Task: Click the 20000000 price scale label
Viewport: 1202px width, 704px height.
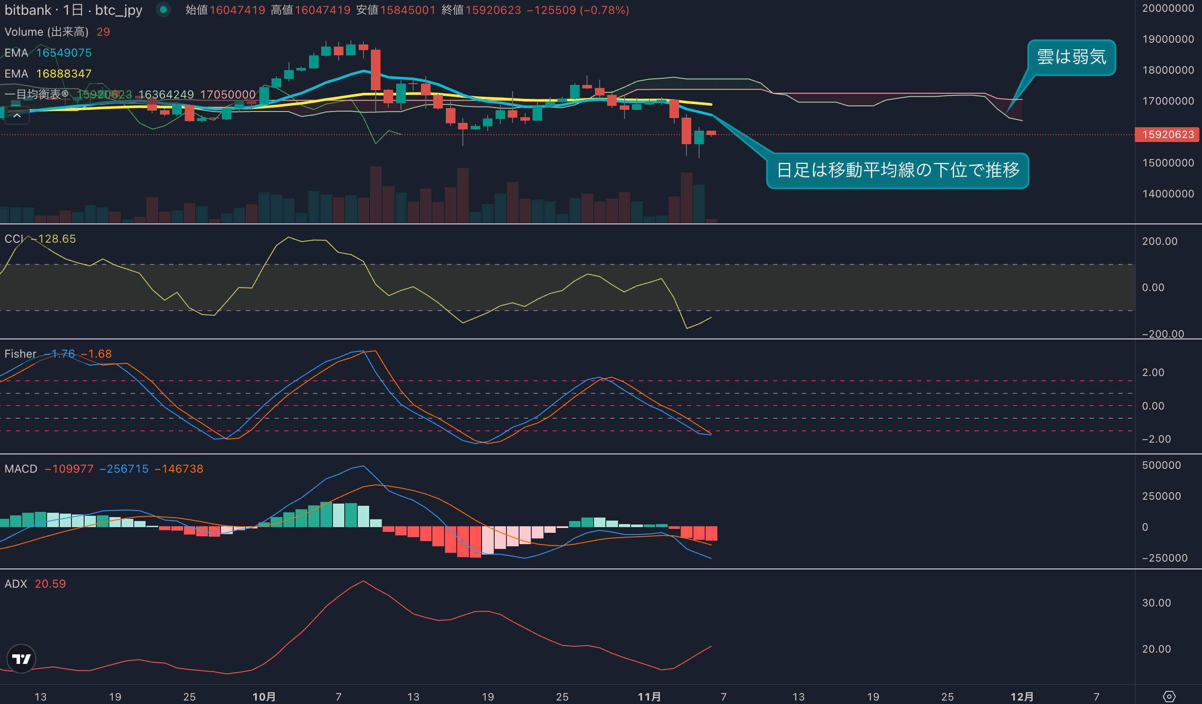Action: point(1168,9)
